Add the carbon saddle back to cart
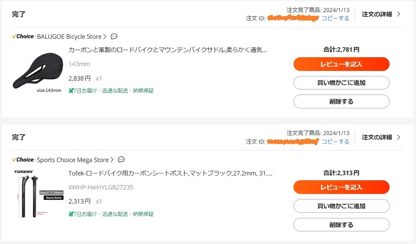The image size is (416, 244). click(341, 83)
